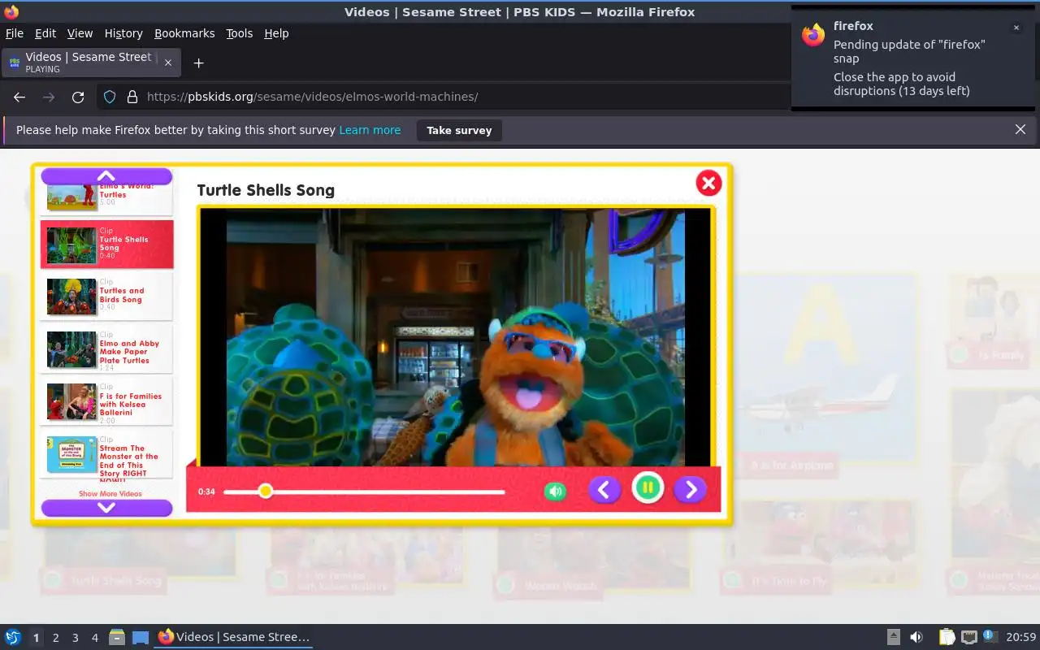
Task: Dismiss the firefox snap update notification
Action: [x=1016, y=28]
